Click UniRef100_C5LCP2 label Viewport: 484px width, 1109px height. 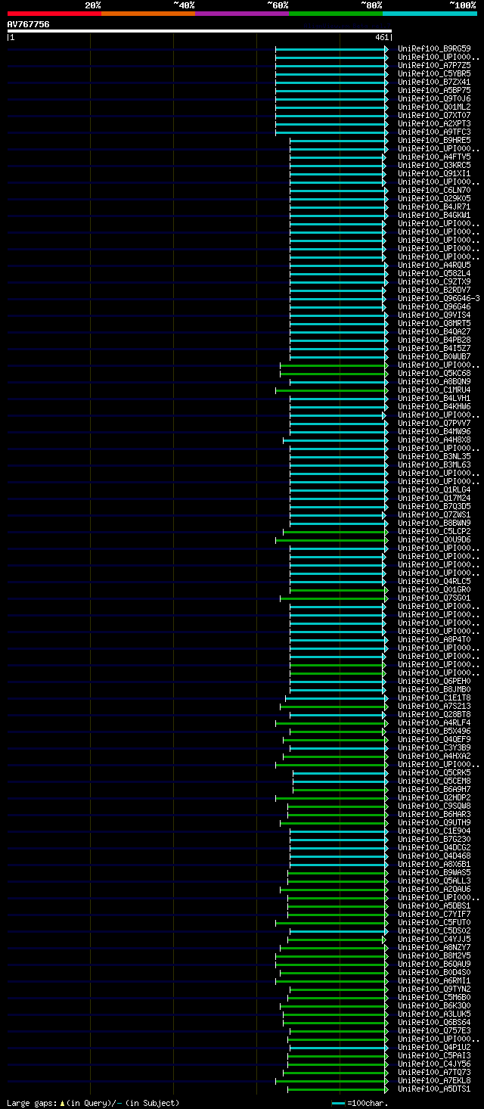click(433, 532)
